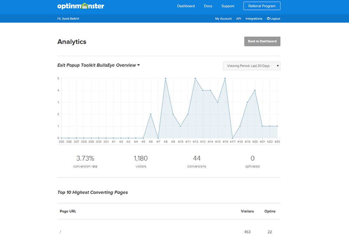Click the Top 10 Highest Converting Pages heading
349x236 pixels.
[93, 192]
